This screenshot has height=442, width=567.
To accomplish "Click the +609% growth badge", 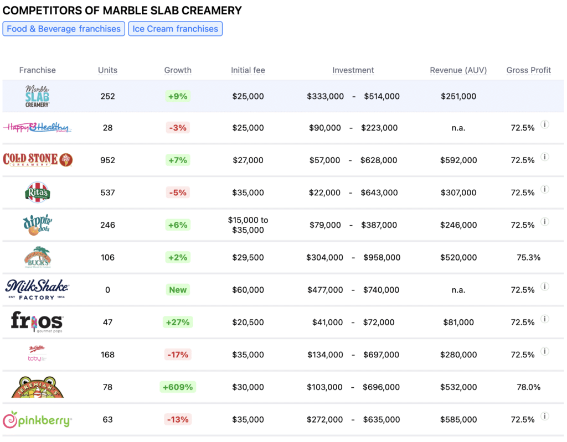I will [x=178, y=387].
